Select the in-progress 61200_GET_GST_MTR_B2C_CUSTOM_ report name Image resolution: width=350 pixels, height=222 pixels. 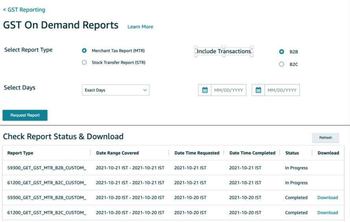47,183
